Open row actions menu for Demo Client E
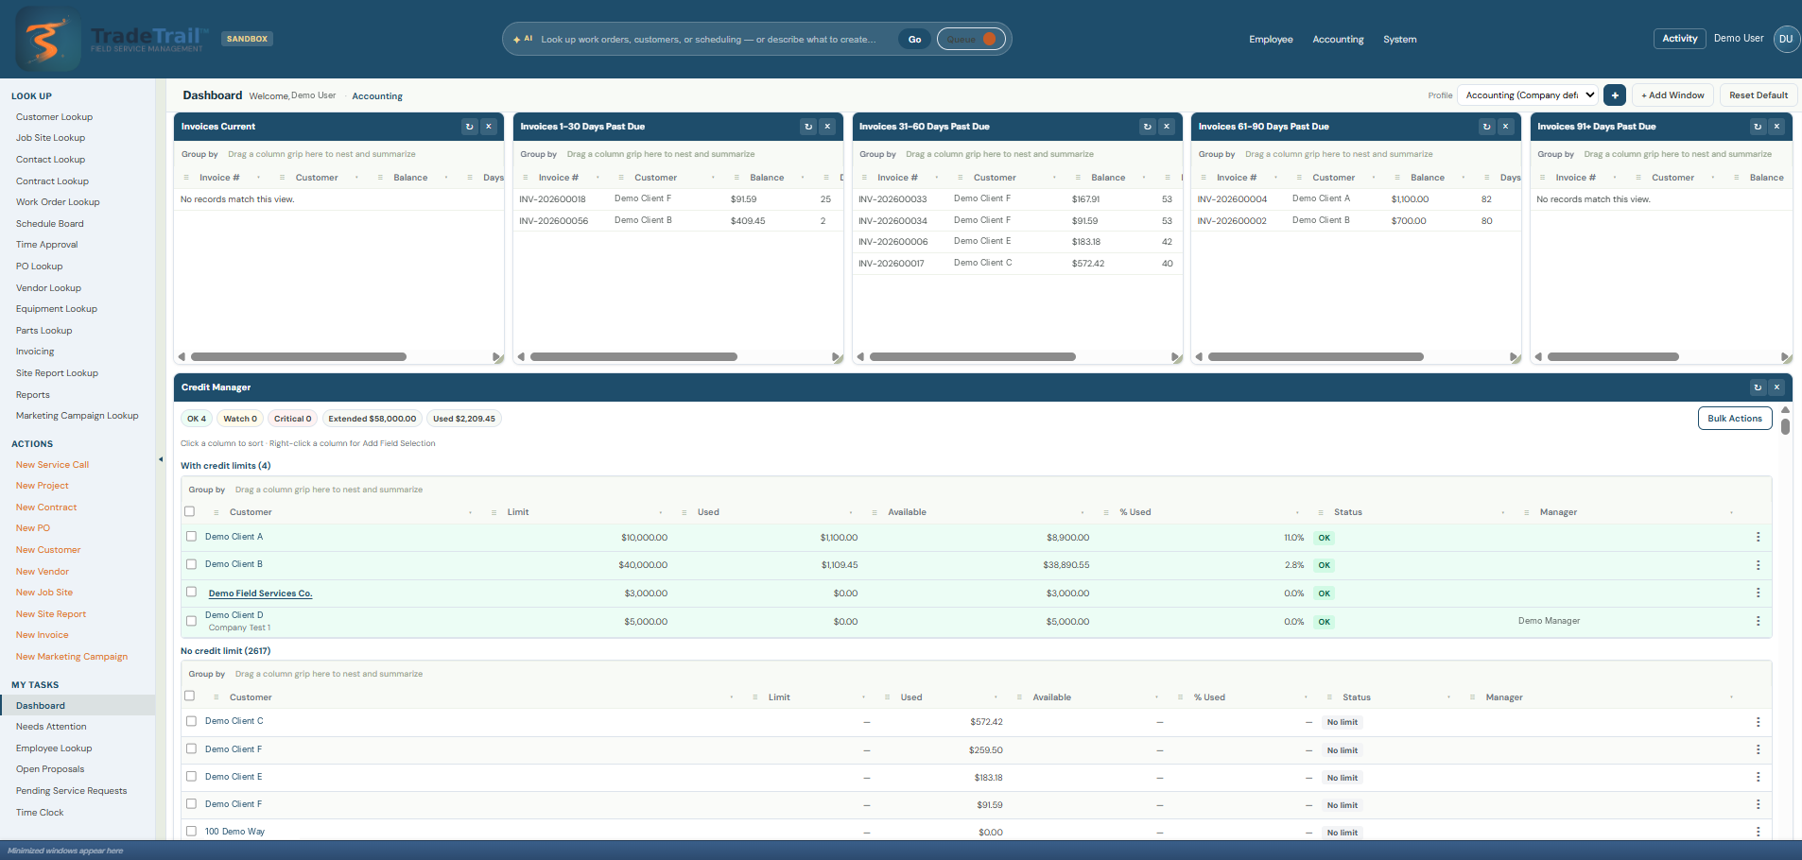This screenshot has height=860, width=1802. 1759,777
